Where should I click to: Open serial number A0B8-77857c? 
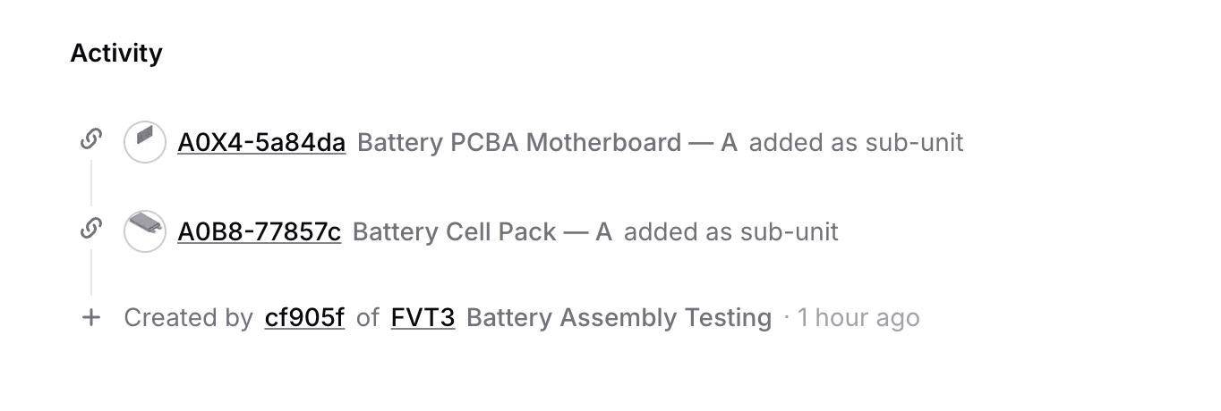click(259, 232)
